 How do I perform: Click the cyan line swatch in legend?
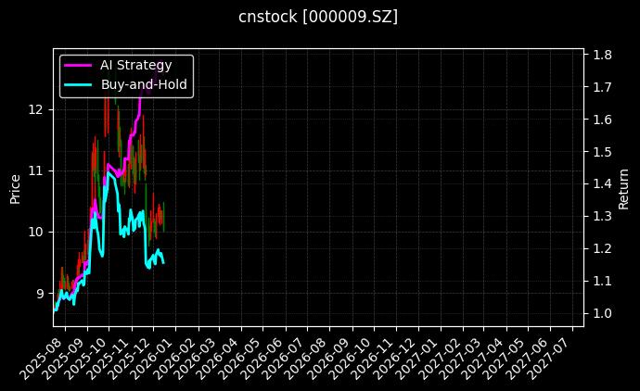(x=78, y=83)
